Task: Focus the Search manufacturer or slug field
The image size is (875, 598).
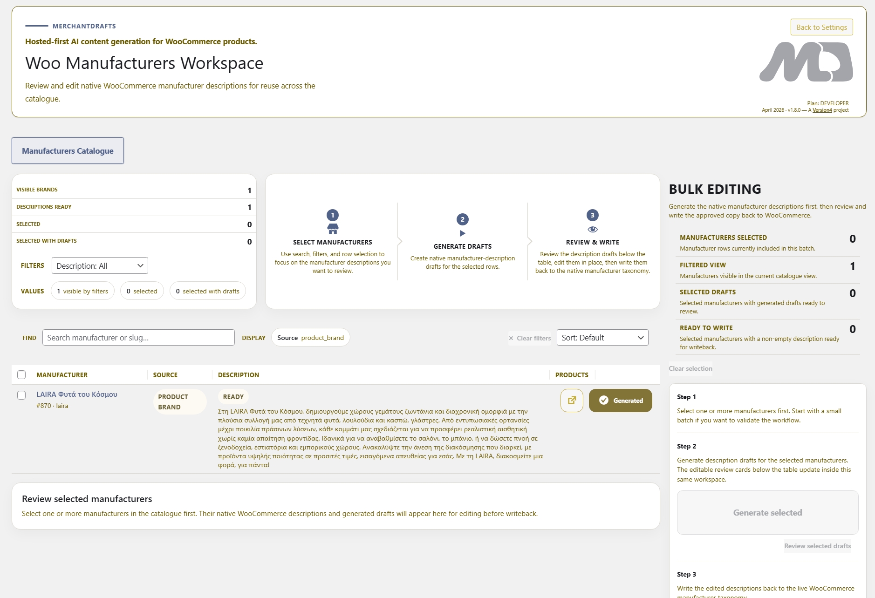Action: pos(138,338)
